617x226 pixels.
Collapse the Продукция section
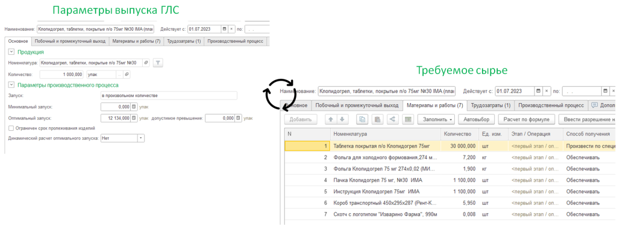coord(11,52)
